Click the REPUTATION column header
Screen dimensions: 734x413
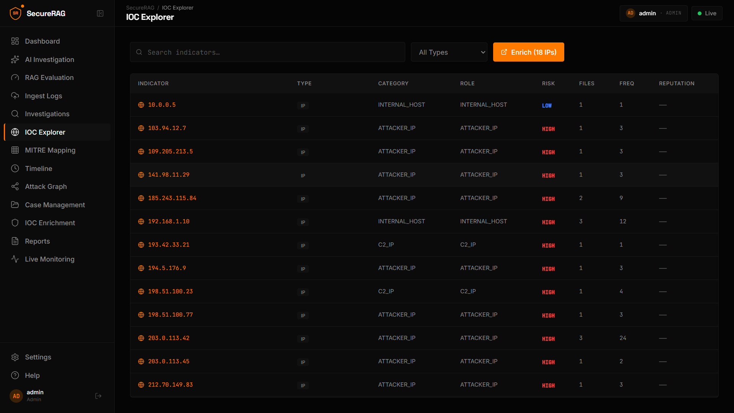click(677, 83)
